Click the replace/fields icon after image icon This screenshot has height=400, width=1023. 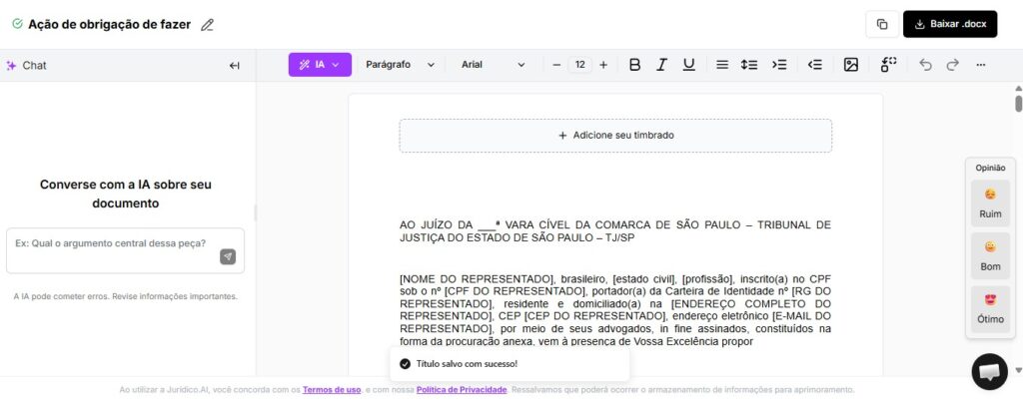pyautogui.click(x=888, y=65)
